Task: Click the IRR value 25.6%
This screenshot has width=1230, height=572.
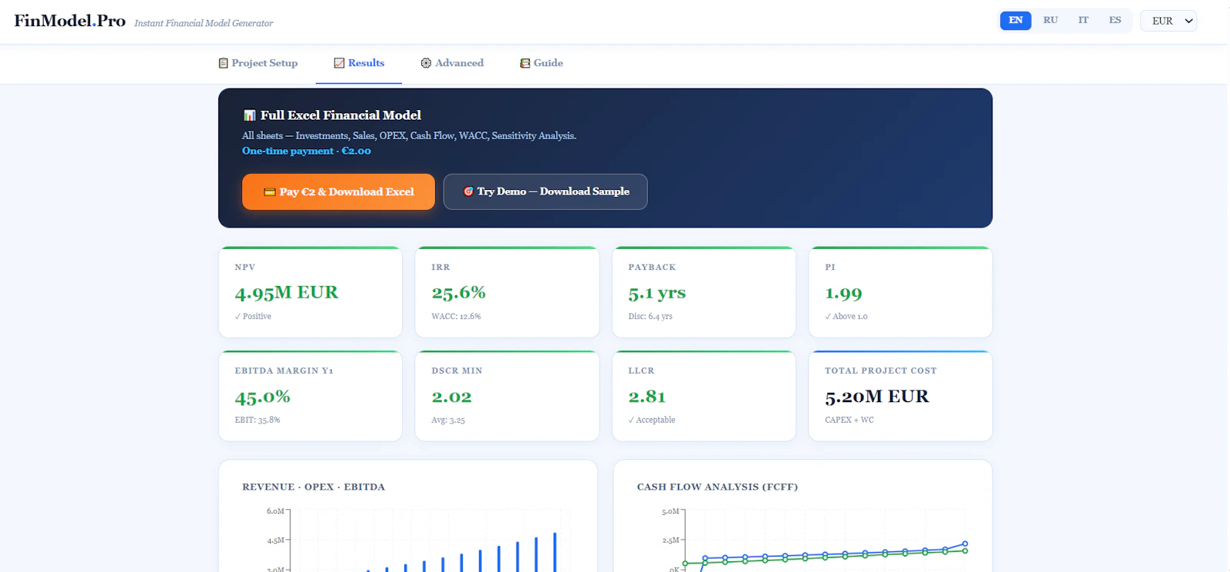Action: point(459,292)
